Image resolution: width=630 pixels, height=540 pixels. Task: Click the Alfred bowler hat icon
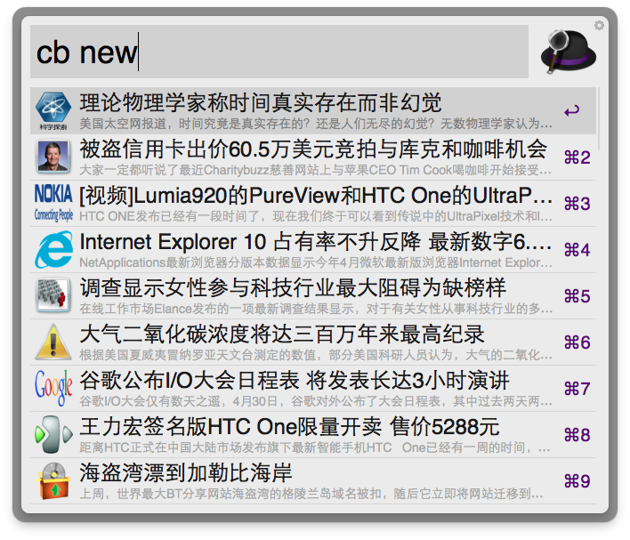coord(568,52)
